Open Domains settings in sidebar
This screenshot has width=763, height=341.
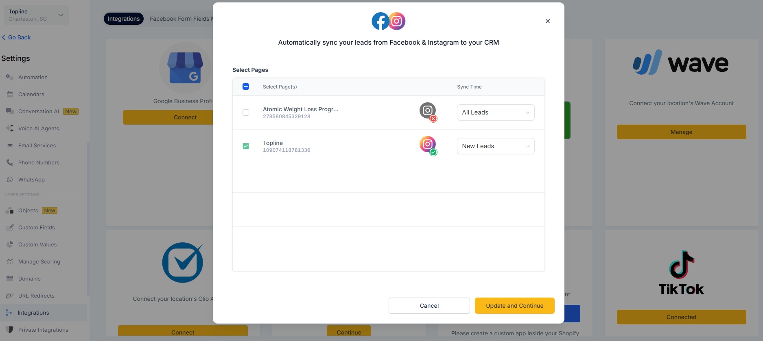click(29, 278)
